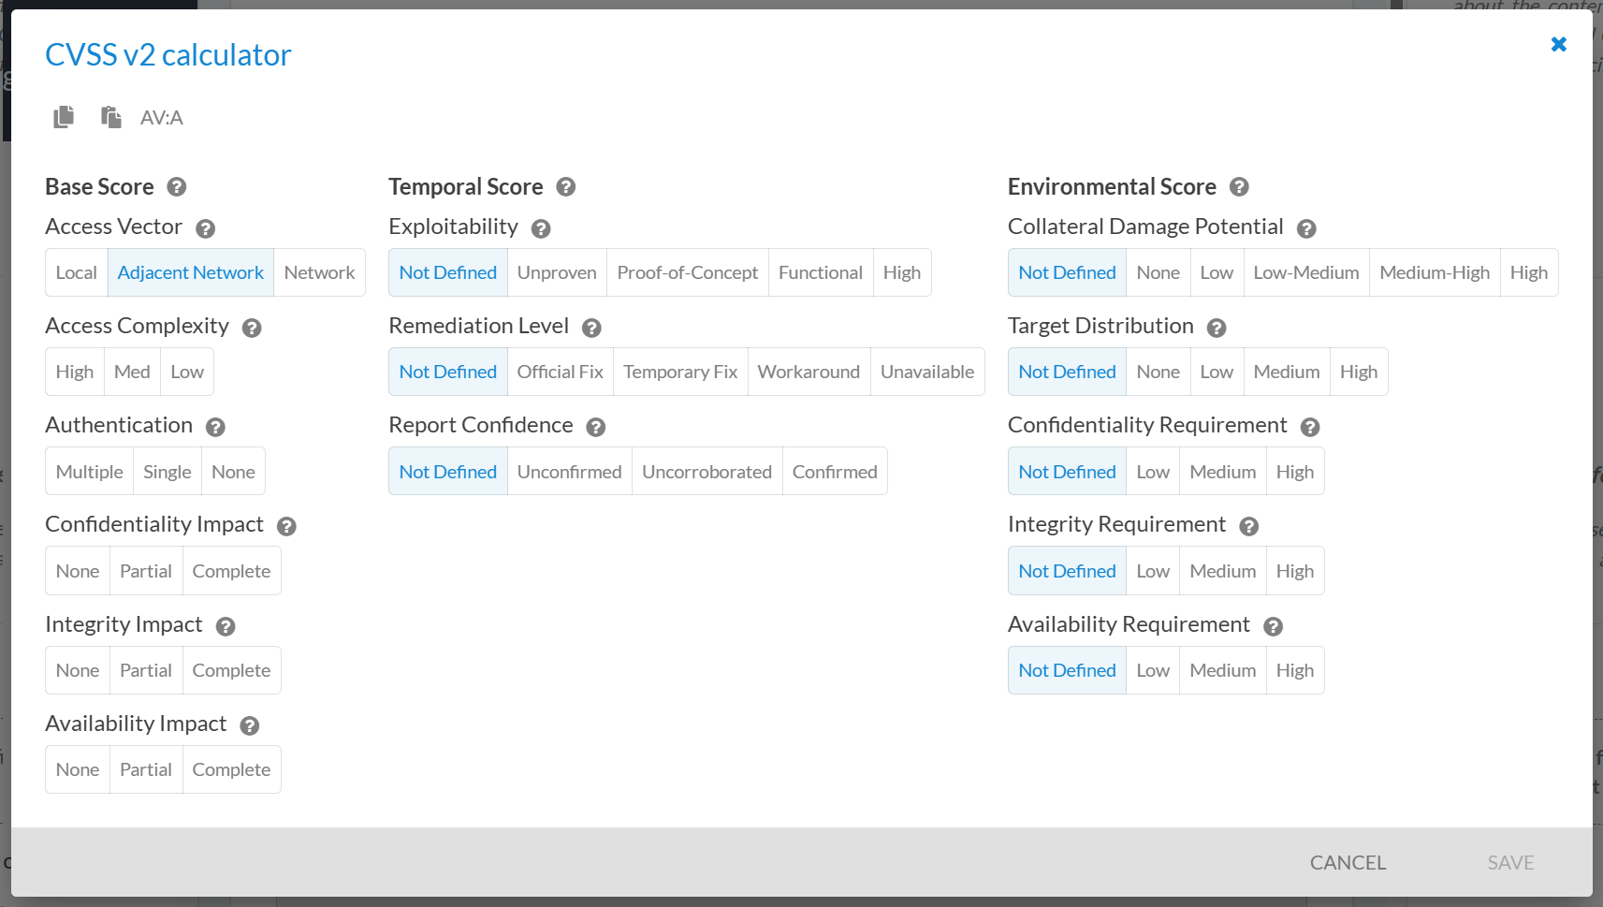Open Environmental Score help icon
The image size is (1603, 907).
click(1239, 187)
